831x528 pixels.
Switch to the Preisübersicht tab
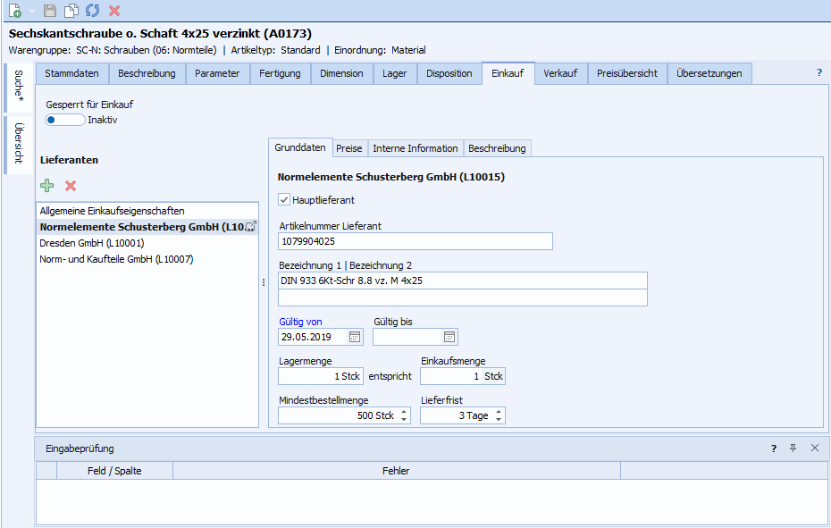click(x=627, y=73)
